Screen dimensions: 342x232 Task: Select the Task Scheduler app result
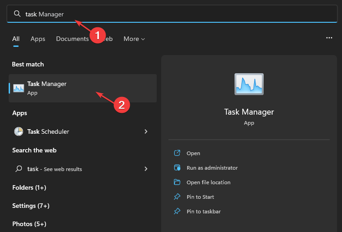coord(83,131)
